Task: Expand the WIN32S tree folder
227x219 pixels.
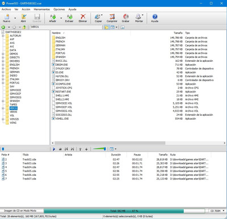Action: tap(3, 119)
